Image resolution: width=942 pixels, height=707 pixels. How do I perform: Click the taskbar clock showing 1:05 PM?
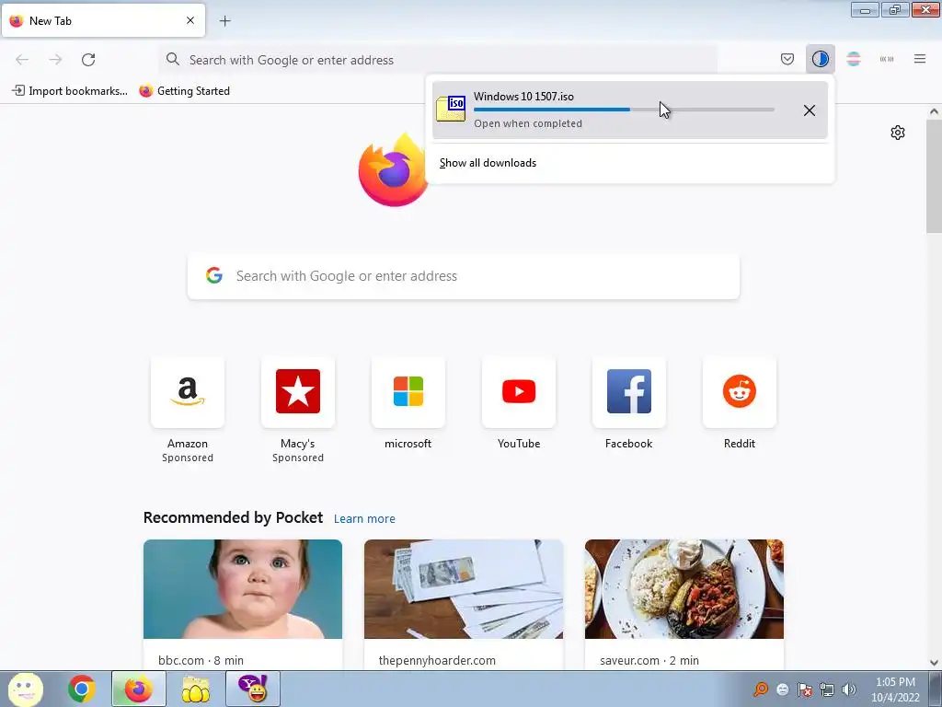[895, 690]
